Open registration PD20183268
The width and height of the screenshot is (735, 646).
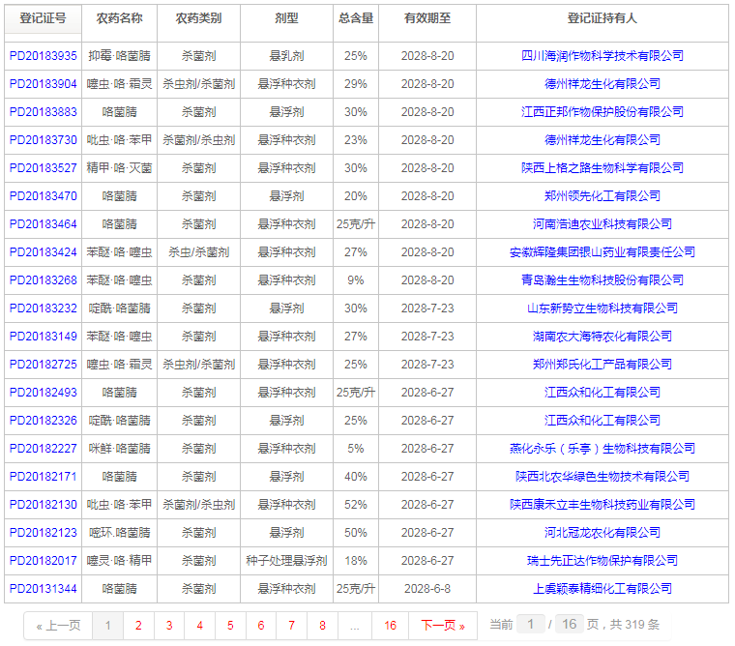click(x=44, y=280)
